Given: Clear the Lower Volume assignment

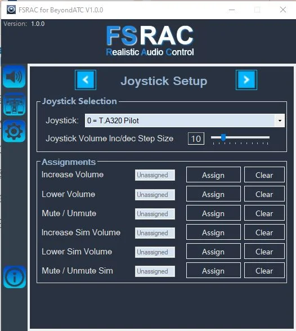Looking at the screenshot, I should 264,194.
